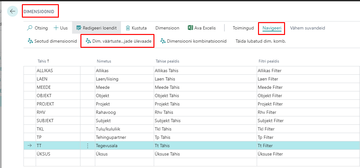Click the Kustuta trash can icon

point(128,28)
